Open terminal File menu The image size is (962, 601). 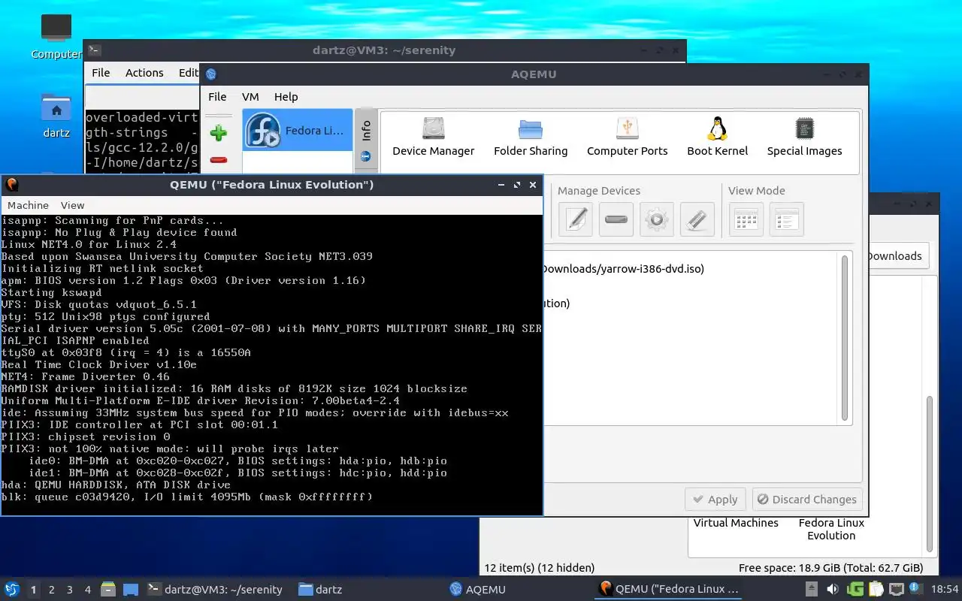tap(101, 73)
